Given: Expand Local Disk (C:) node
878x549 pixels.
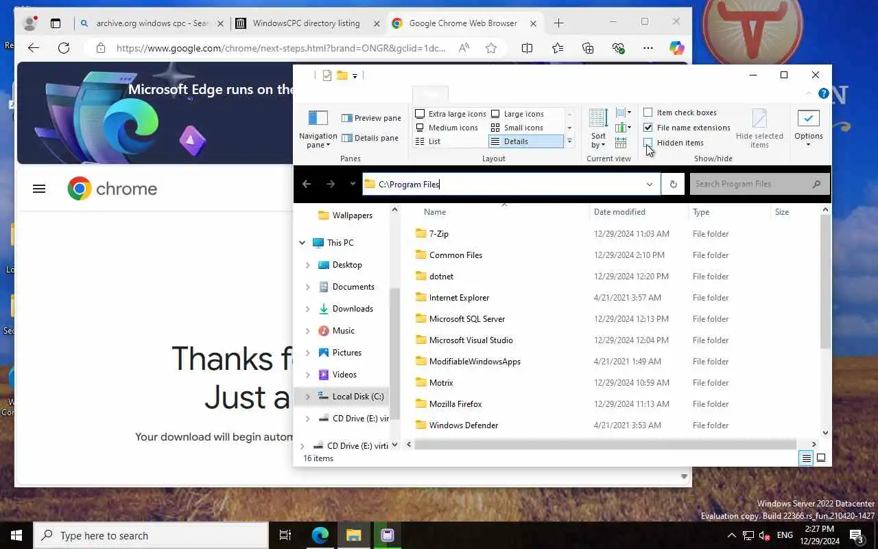Looking at the screenshot, I should 307,397.
